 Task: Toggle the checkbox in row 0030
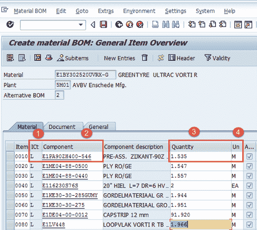coord(249,176)
